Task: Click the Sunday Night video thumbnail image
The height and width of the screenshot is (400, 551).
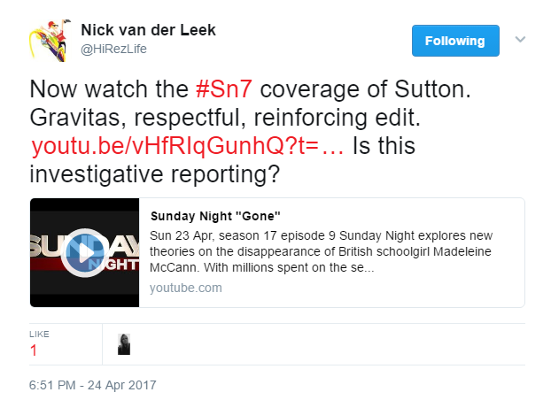Action: pyautogui.click(x=85, y=252)
